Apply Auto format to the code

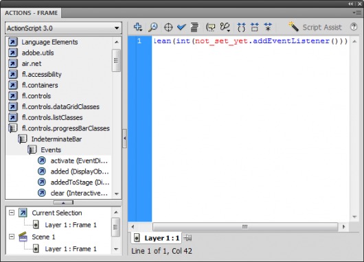pos(194,27)
